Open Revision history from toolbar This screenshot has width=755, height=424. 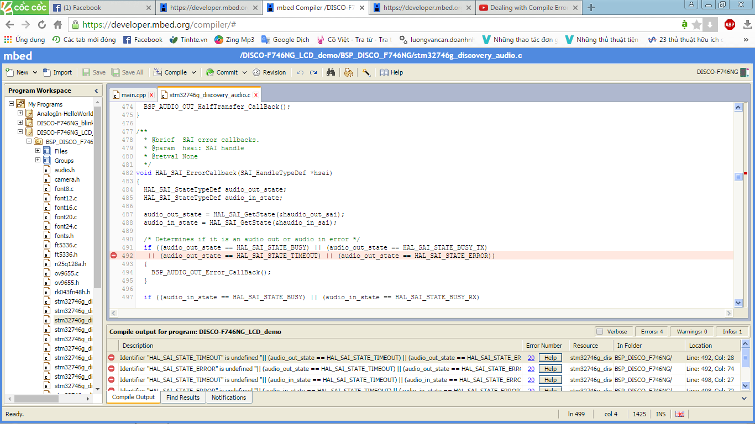pos(269,72)
